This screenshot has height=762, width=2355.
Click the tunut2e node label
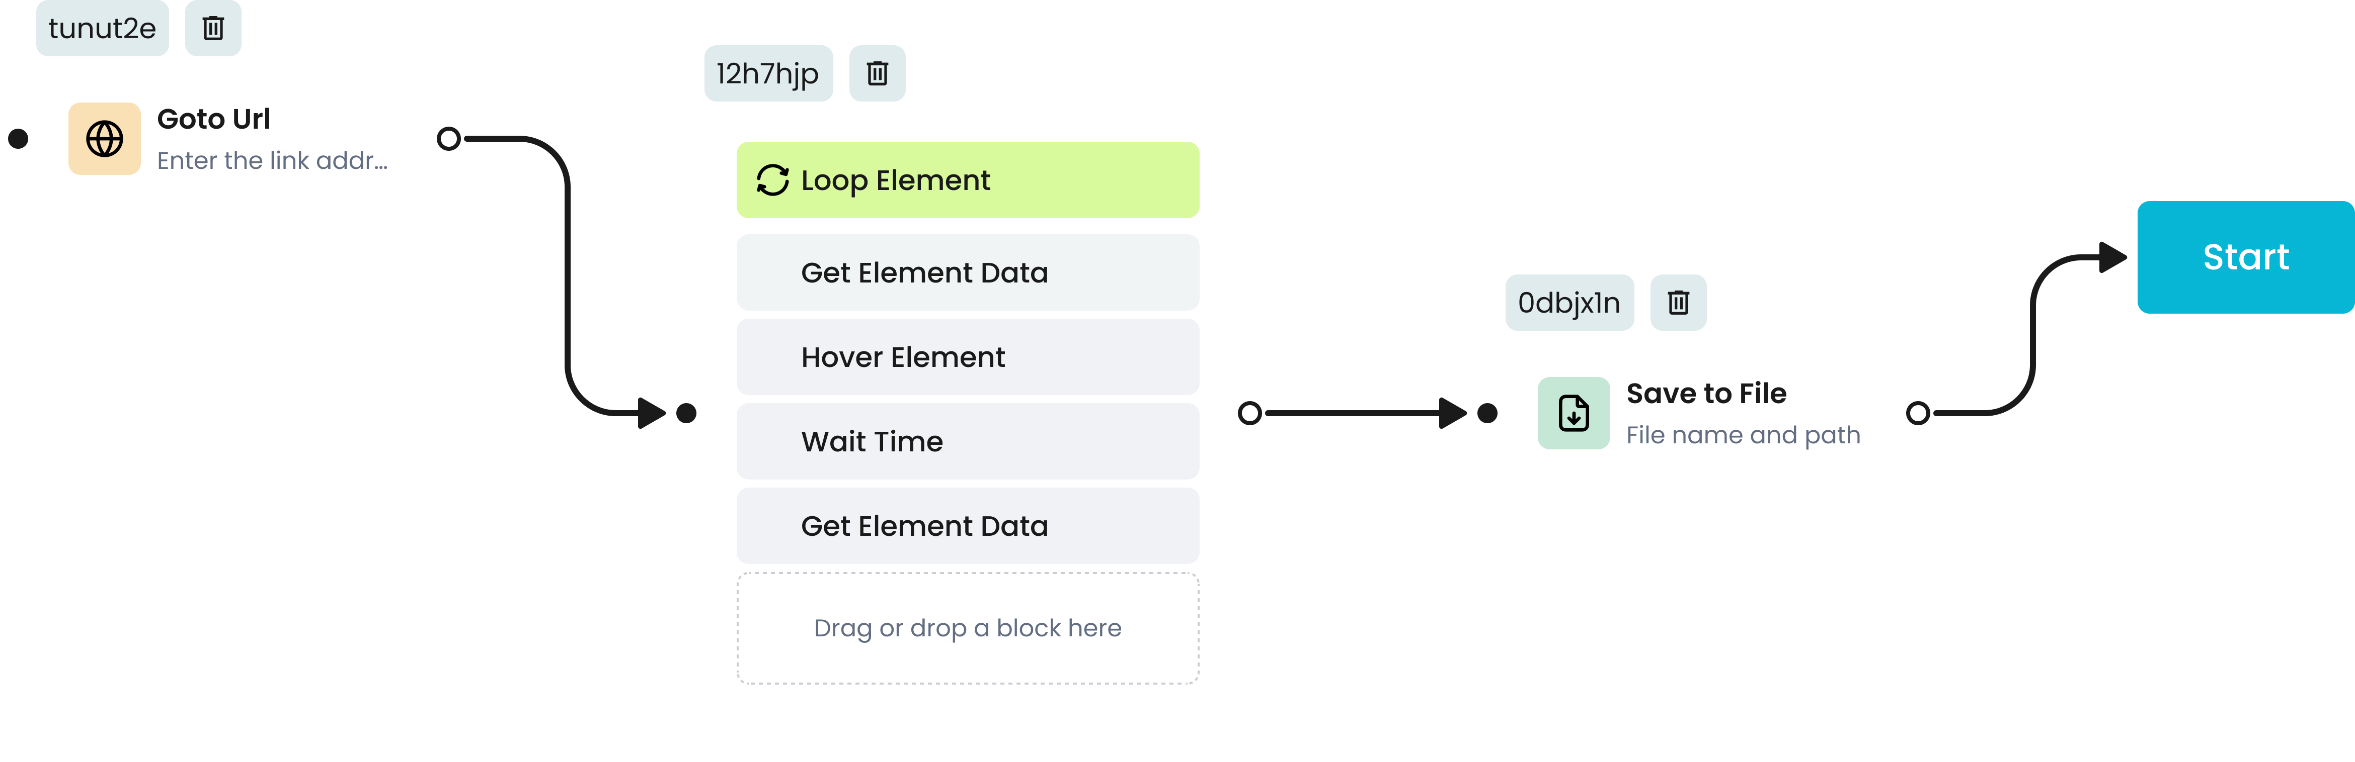[102, 28]
